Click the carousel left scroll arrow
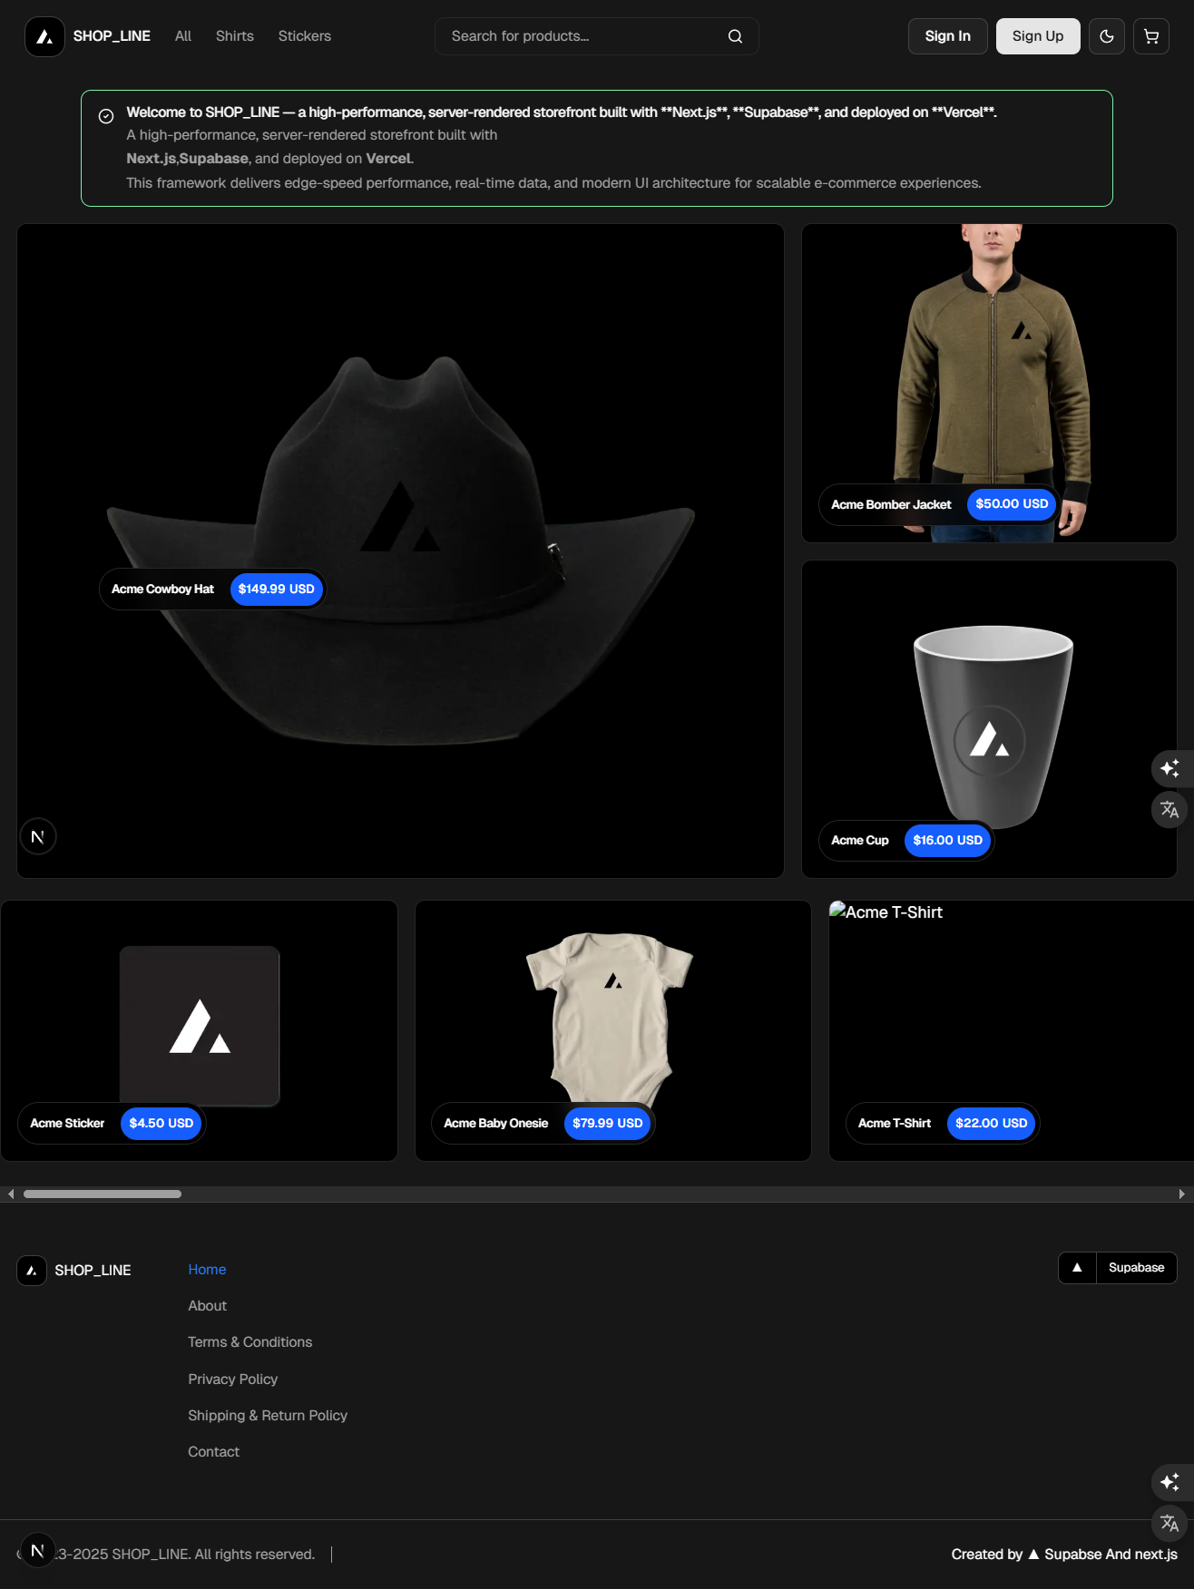Screen dimensions: 1194x1589 [10, 1194]
